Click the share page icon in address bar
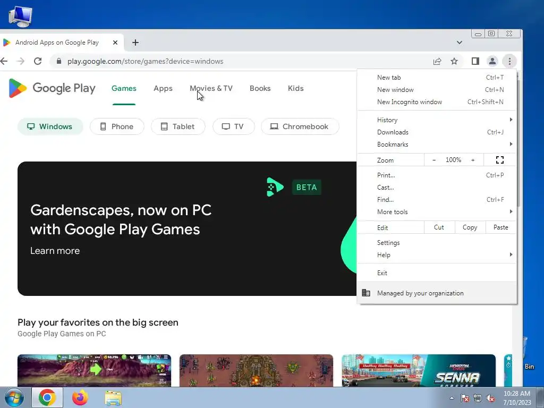 pyautogui.click(x=437, y=62)
